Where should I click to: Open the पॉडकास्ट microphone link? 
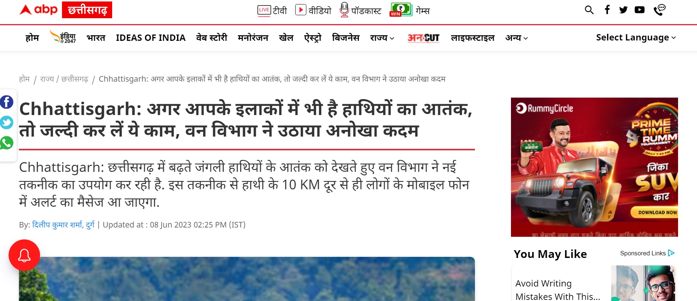361,10
